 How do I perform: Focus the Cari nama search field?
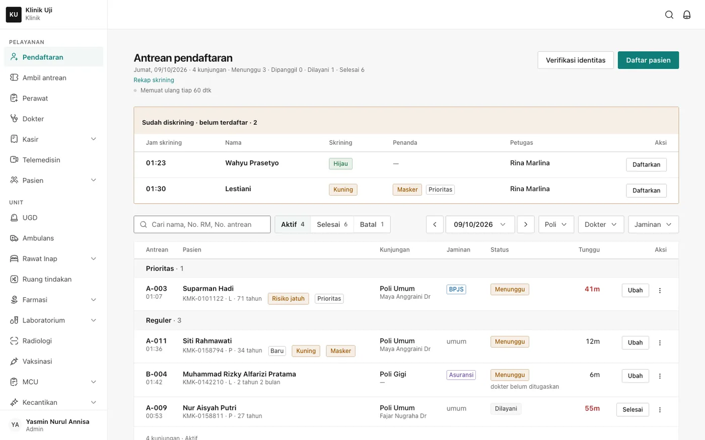click(202, 224)
